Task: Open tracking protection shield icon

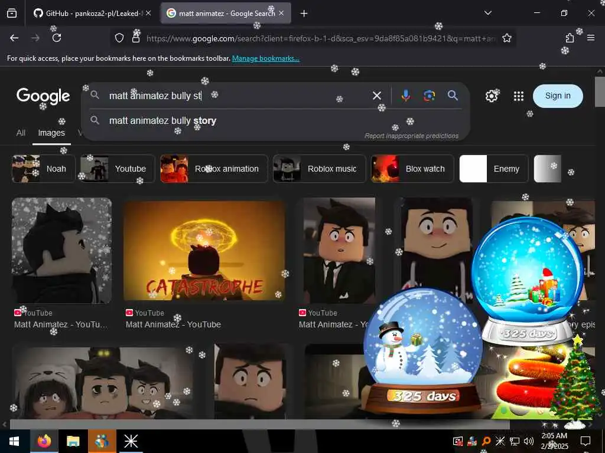Action: (119, 38)
